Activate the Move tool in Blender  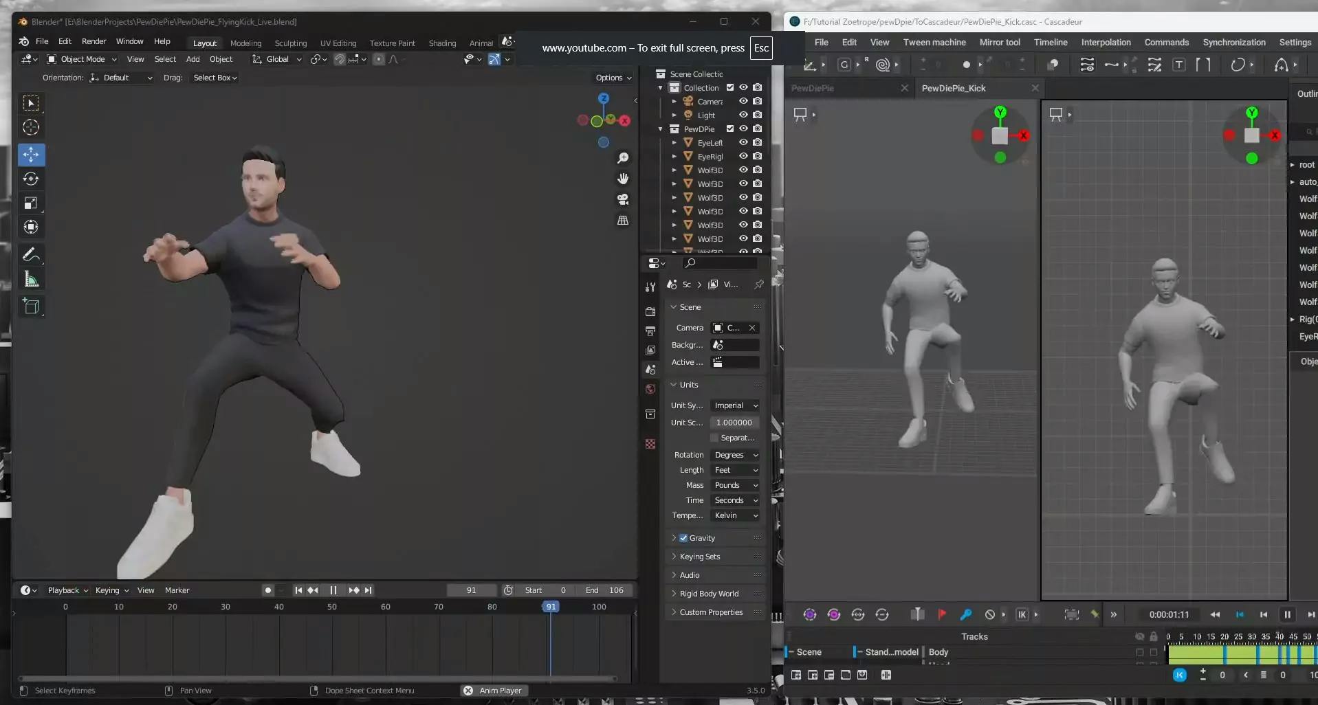click(31, 155)
